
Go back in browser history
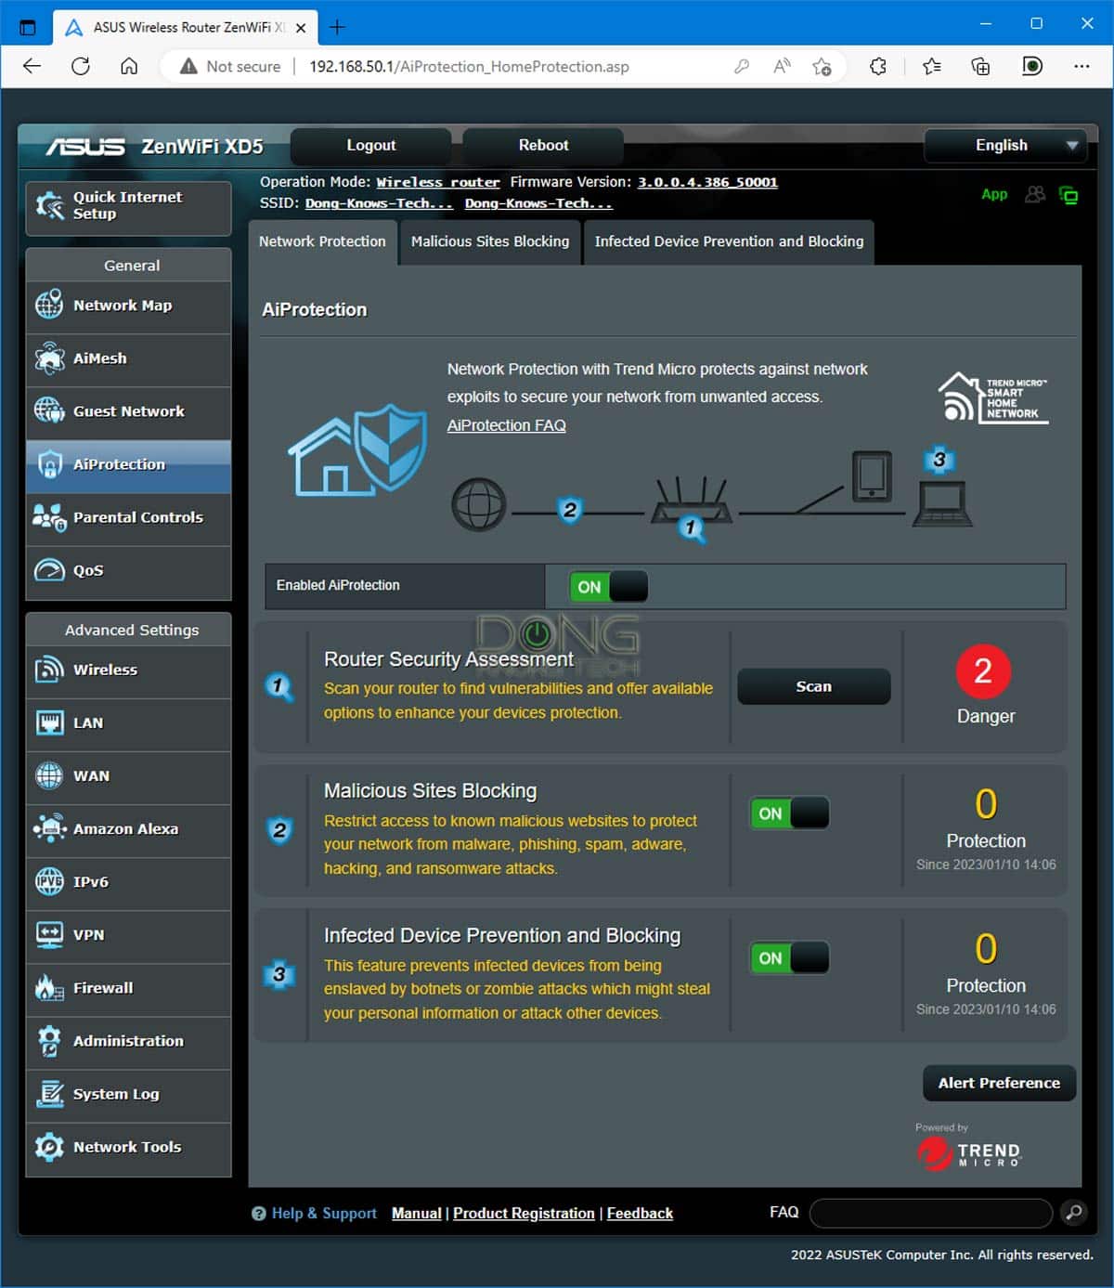click(x=32, y=66)
